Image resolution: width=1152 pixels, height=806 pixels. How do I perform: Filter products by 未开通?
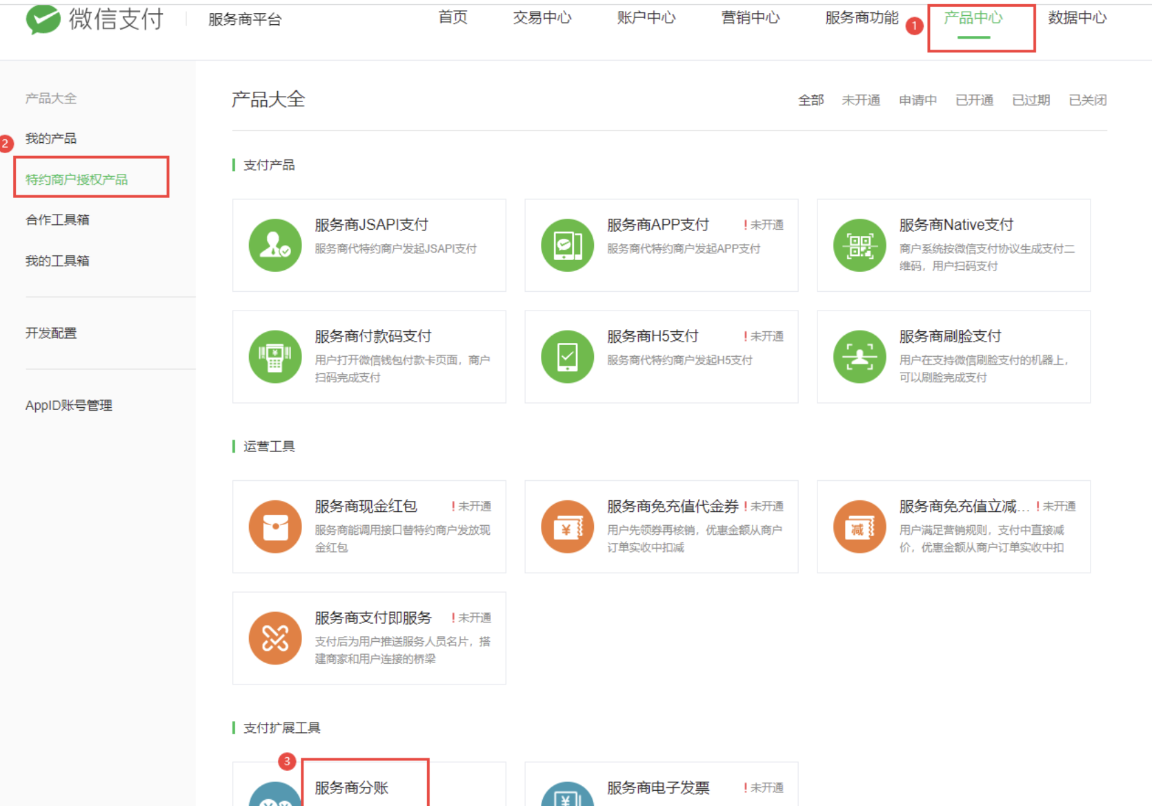861,100
